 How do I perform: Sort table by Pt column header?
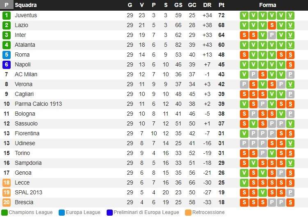point(221,5)
